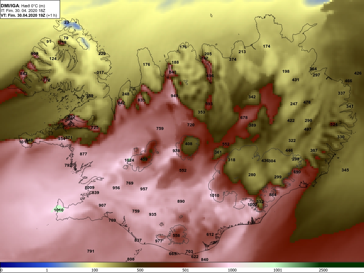Select the 198 map value
This screenshot has height=273, width=364.
click(286, 71)
